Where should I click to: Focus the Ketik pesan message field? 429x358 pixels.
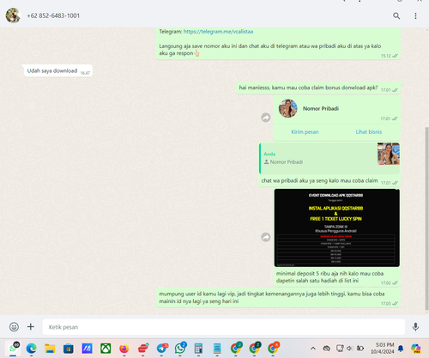coord(224,327)
